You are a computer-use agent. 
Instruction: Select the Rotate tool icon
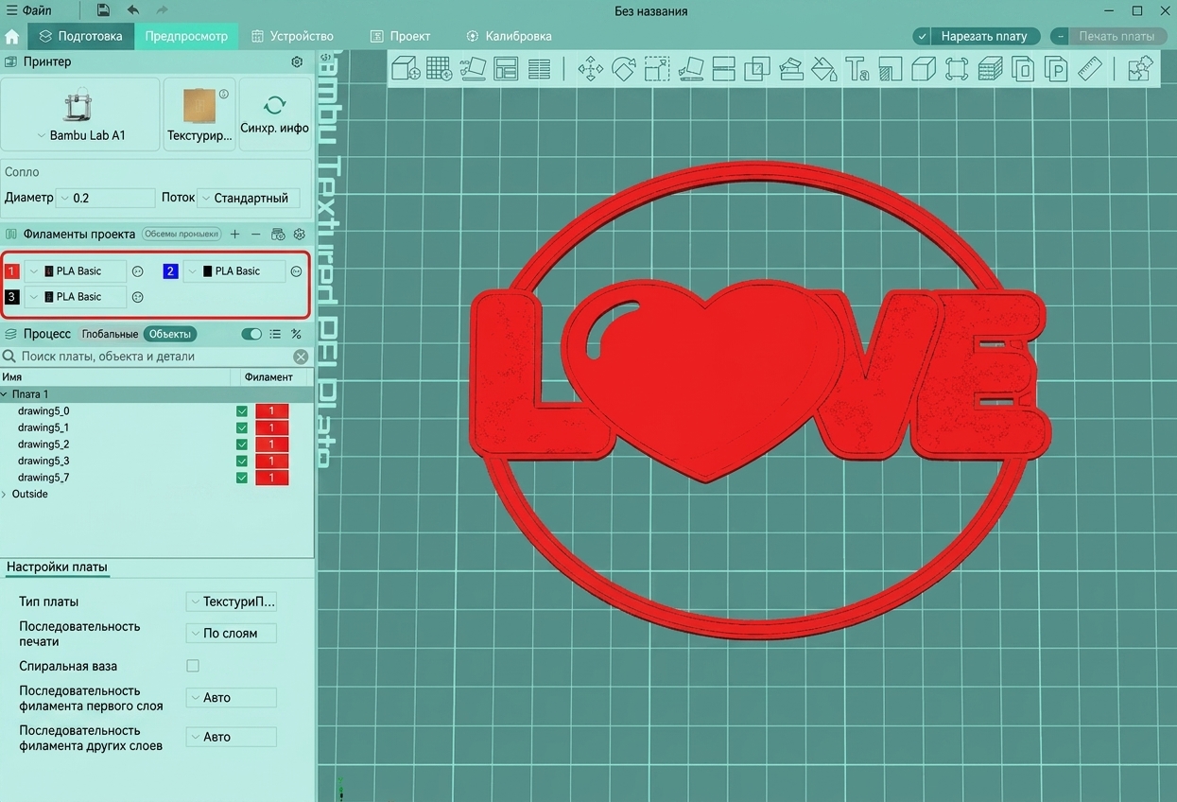(623, 68)
